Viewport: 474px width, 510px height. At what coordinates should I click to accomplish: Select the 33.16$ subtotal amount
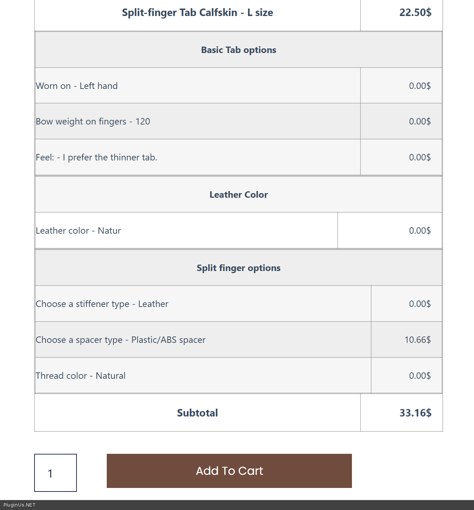pyautogui.click(x=415, y=413)
